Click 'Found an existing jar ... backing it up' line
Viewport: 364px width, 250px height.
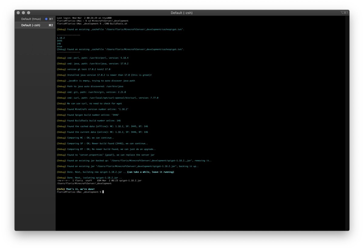pos(128,166)
